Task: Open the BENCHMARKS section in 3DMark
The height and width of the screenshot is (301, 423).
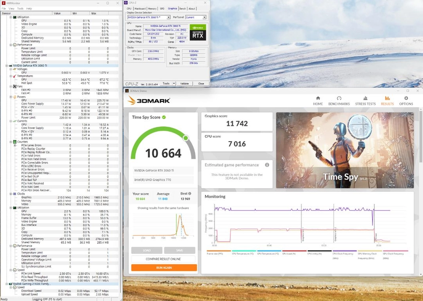Action: [339, 101]
